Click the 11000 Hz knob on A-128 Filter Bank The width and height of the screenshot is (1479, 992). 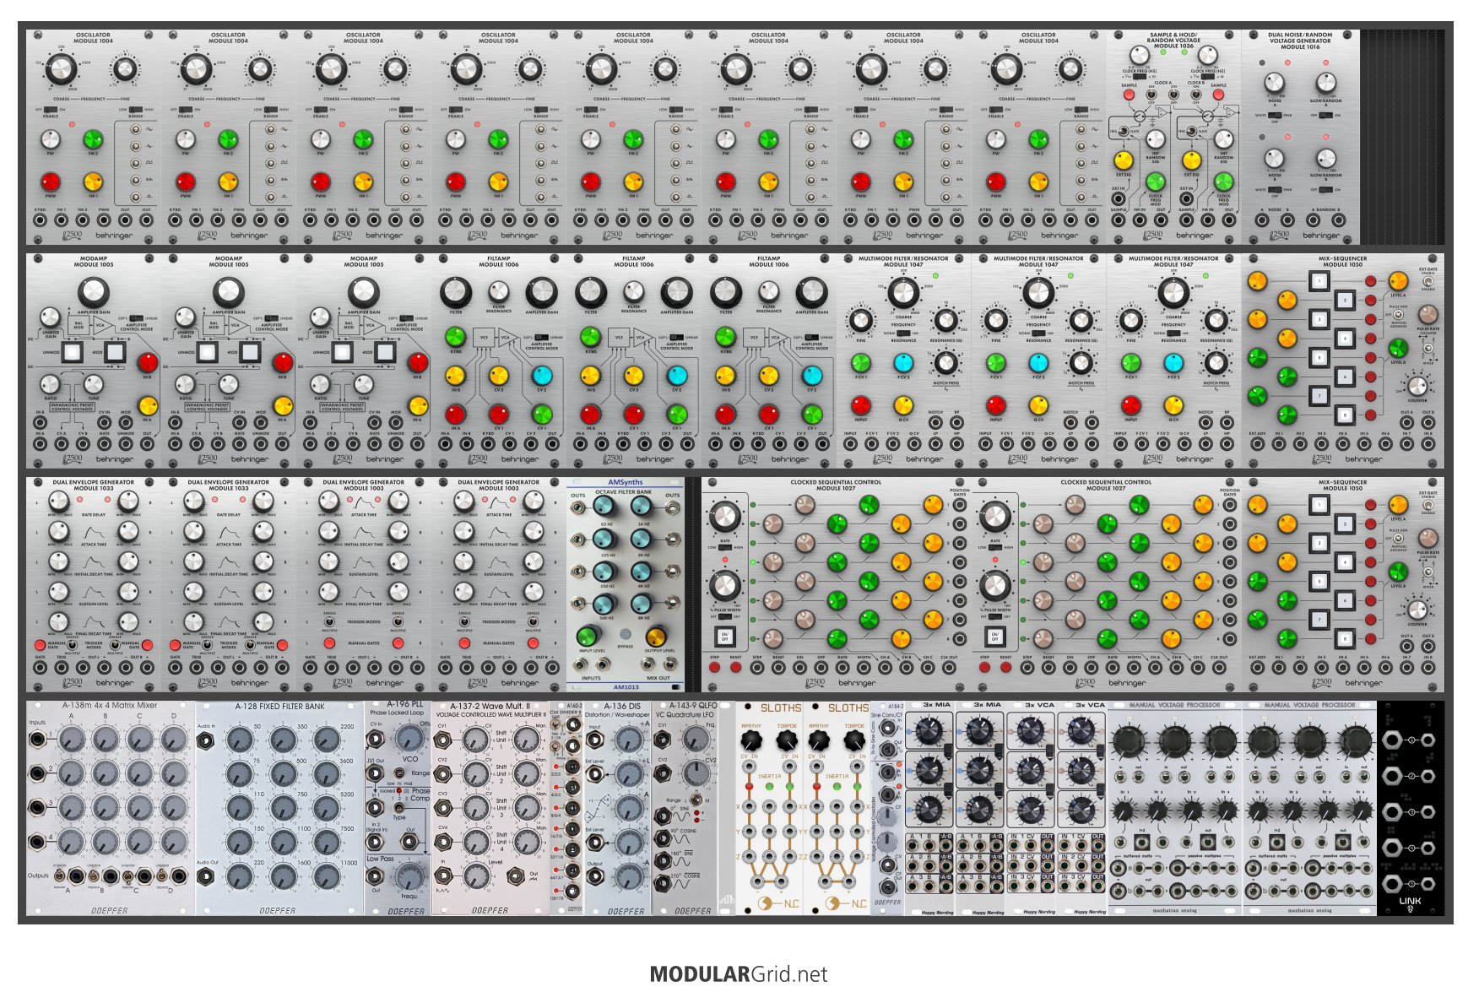point(327,875)
